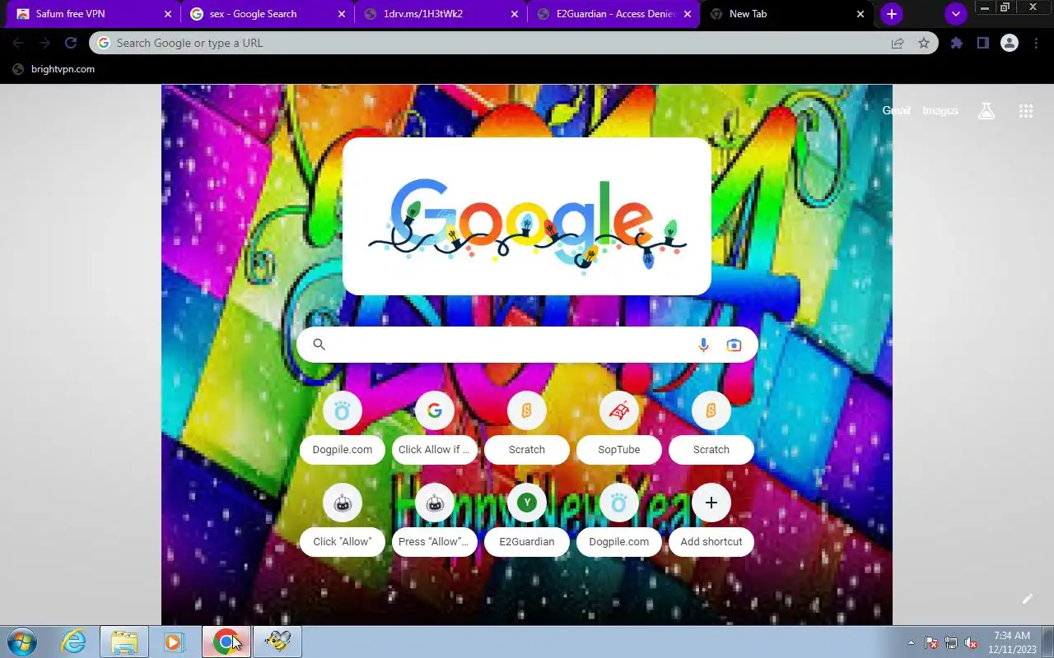Open the muted volume tray icon

click(971, 642)
